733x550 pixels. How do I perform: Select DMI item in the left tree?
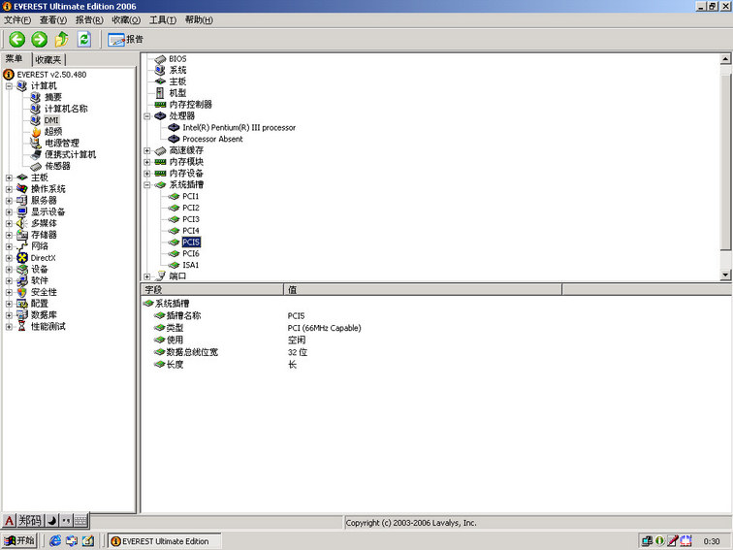click(x=51, y=120)
